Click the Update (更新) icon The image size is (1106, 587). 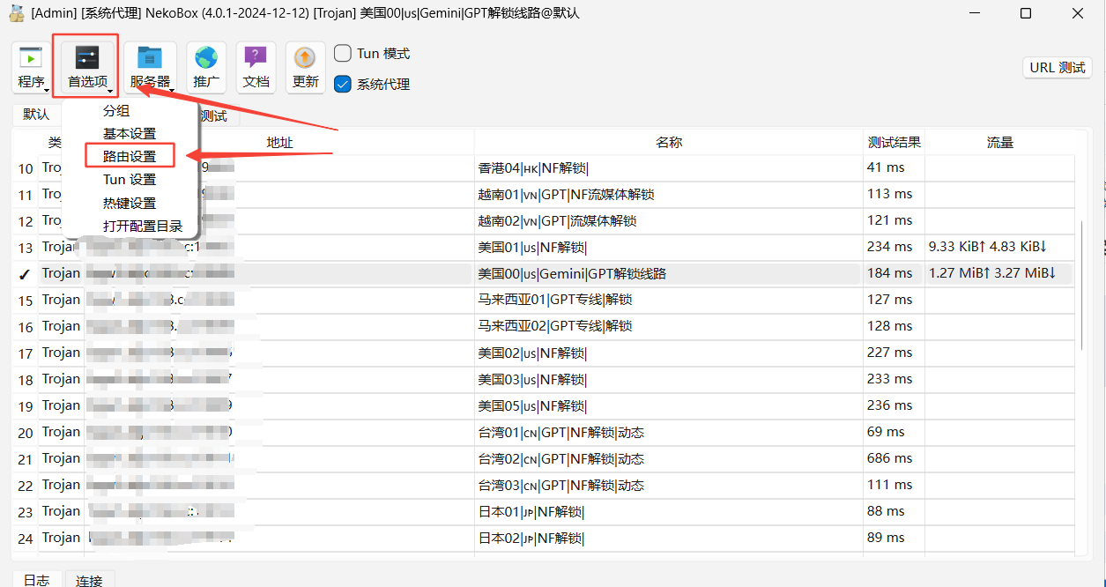(305, 59)
